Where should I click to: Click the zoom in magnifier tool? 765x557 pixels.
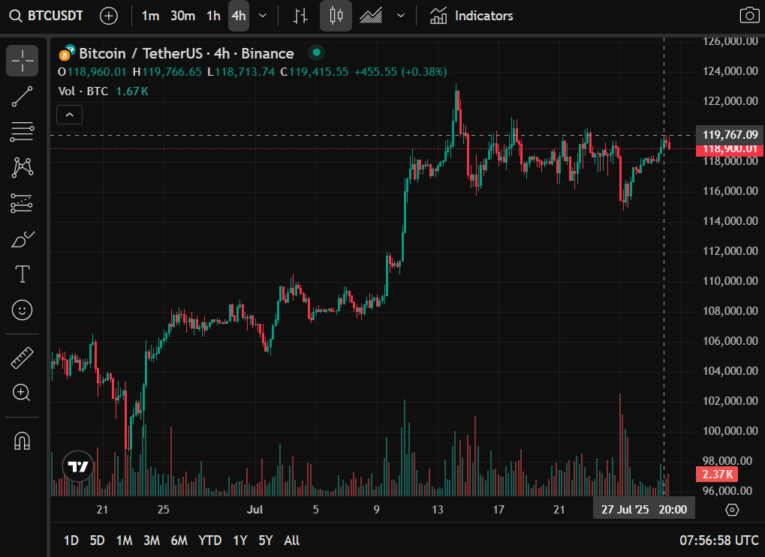click(x=23, y=392)
